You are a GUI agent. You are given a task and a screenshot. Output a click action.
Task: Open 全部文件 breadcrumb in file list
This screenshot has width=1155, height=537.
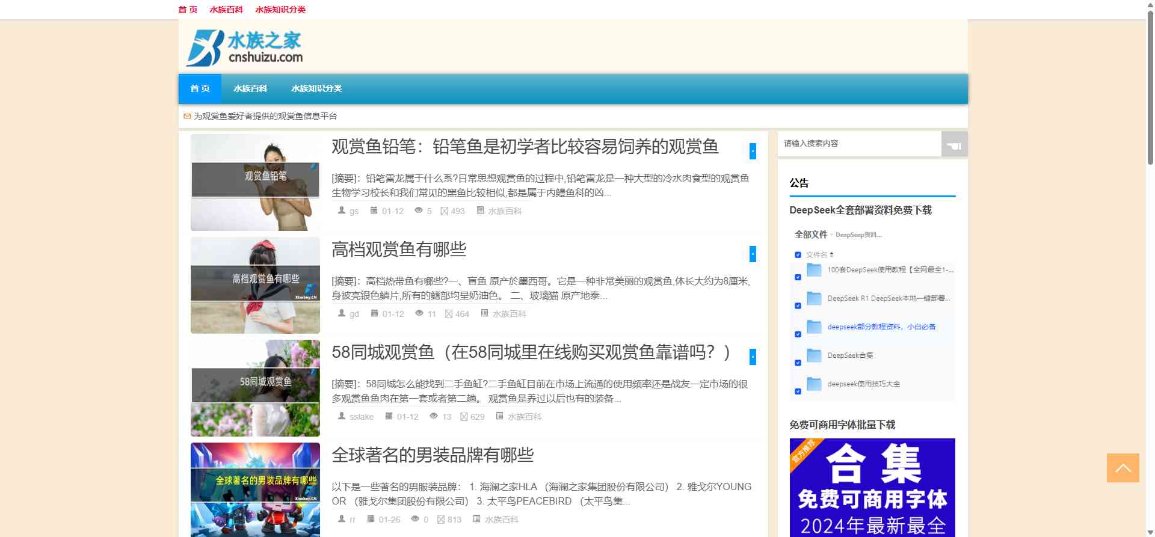pos(810,235)
